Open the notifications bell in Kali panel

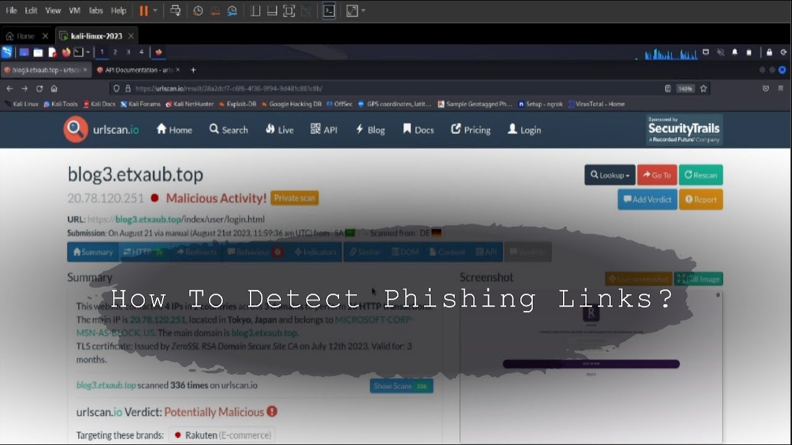click(x=735, y=53)
